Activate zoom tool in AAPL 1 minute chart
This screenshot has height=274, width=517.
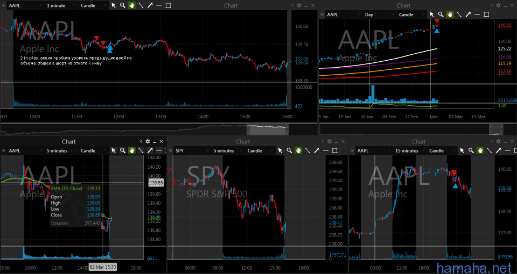[x=123, y=5]
